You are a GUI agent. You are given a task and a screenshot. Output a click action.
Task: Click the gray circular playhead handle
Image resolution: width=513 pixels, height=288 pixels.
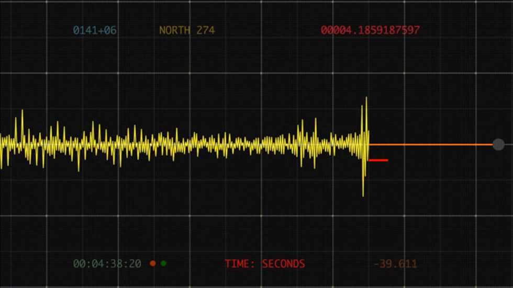(498, 144)
